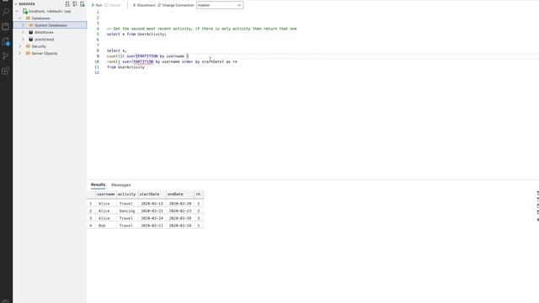Click the System Databases folder icon
The width and height of the screenshot is (539, 303).
pos(31,25)
